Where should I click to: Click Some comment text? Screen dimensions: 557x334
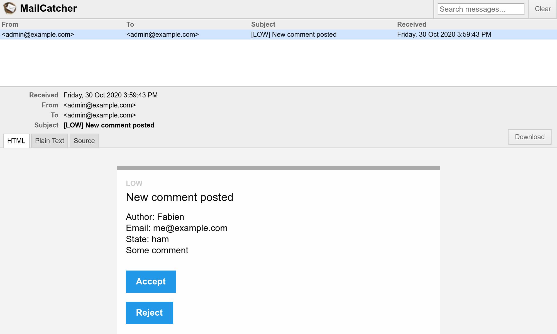click(157, 250)
